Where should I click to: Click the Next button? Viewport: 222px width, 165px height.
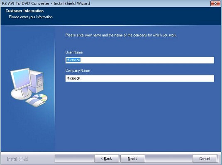(x=133, y=158)
